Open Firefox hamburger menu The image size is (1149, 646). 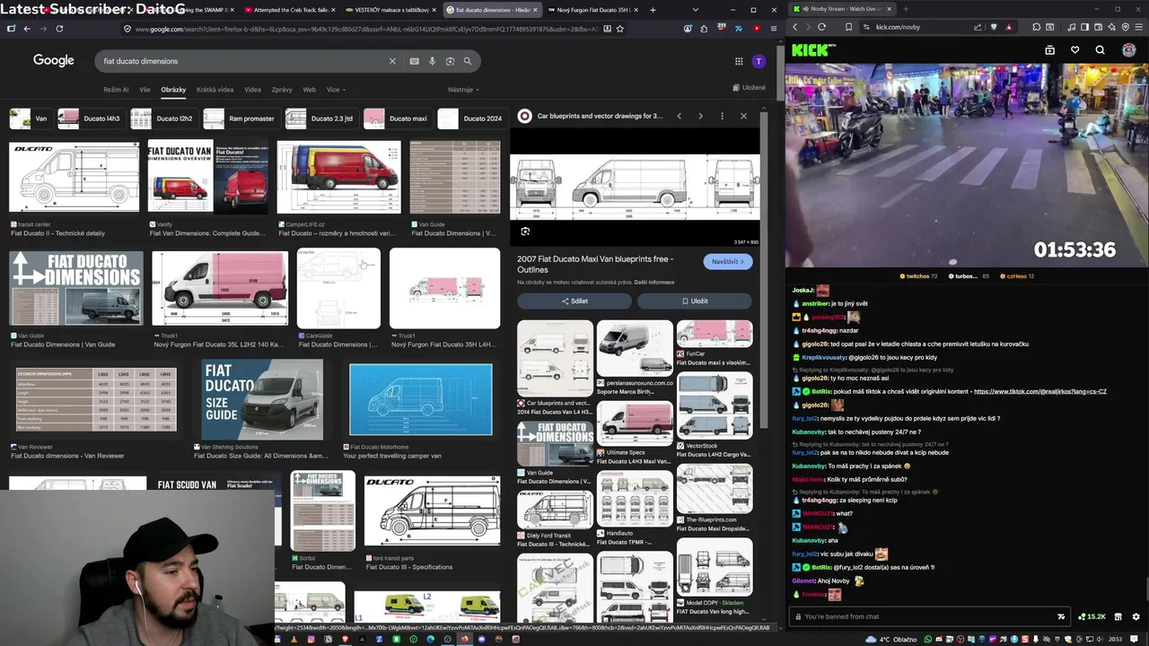coord(772,29)
